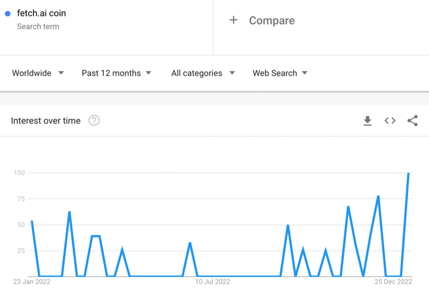Click the chart peak at 25 Dec 2022
429x308 pixels.
point(409,173)
